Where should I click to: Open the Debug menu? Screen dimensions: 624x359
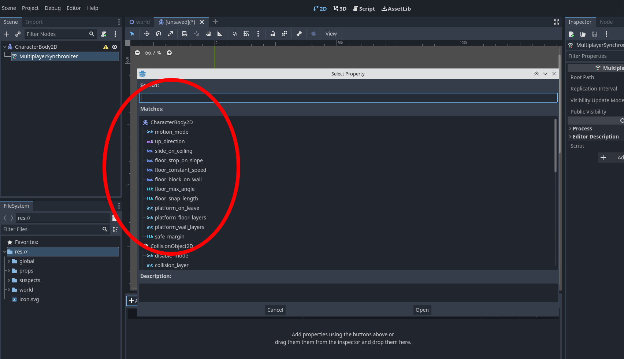coord(53,8)
